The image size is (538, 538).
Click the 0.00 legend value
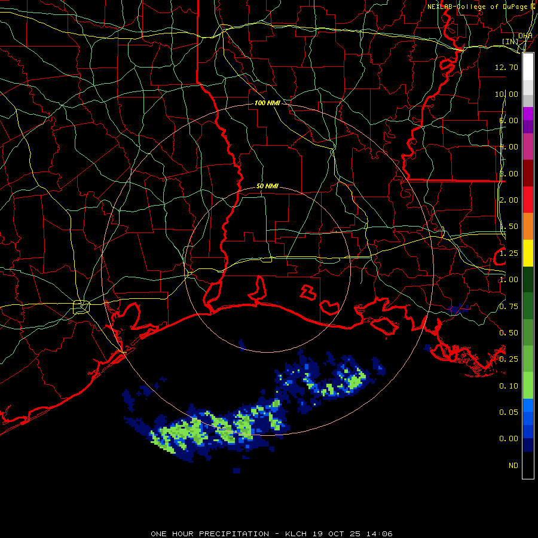click(509, 439)
